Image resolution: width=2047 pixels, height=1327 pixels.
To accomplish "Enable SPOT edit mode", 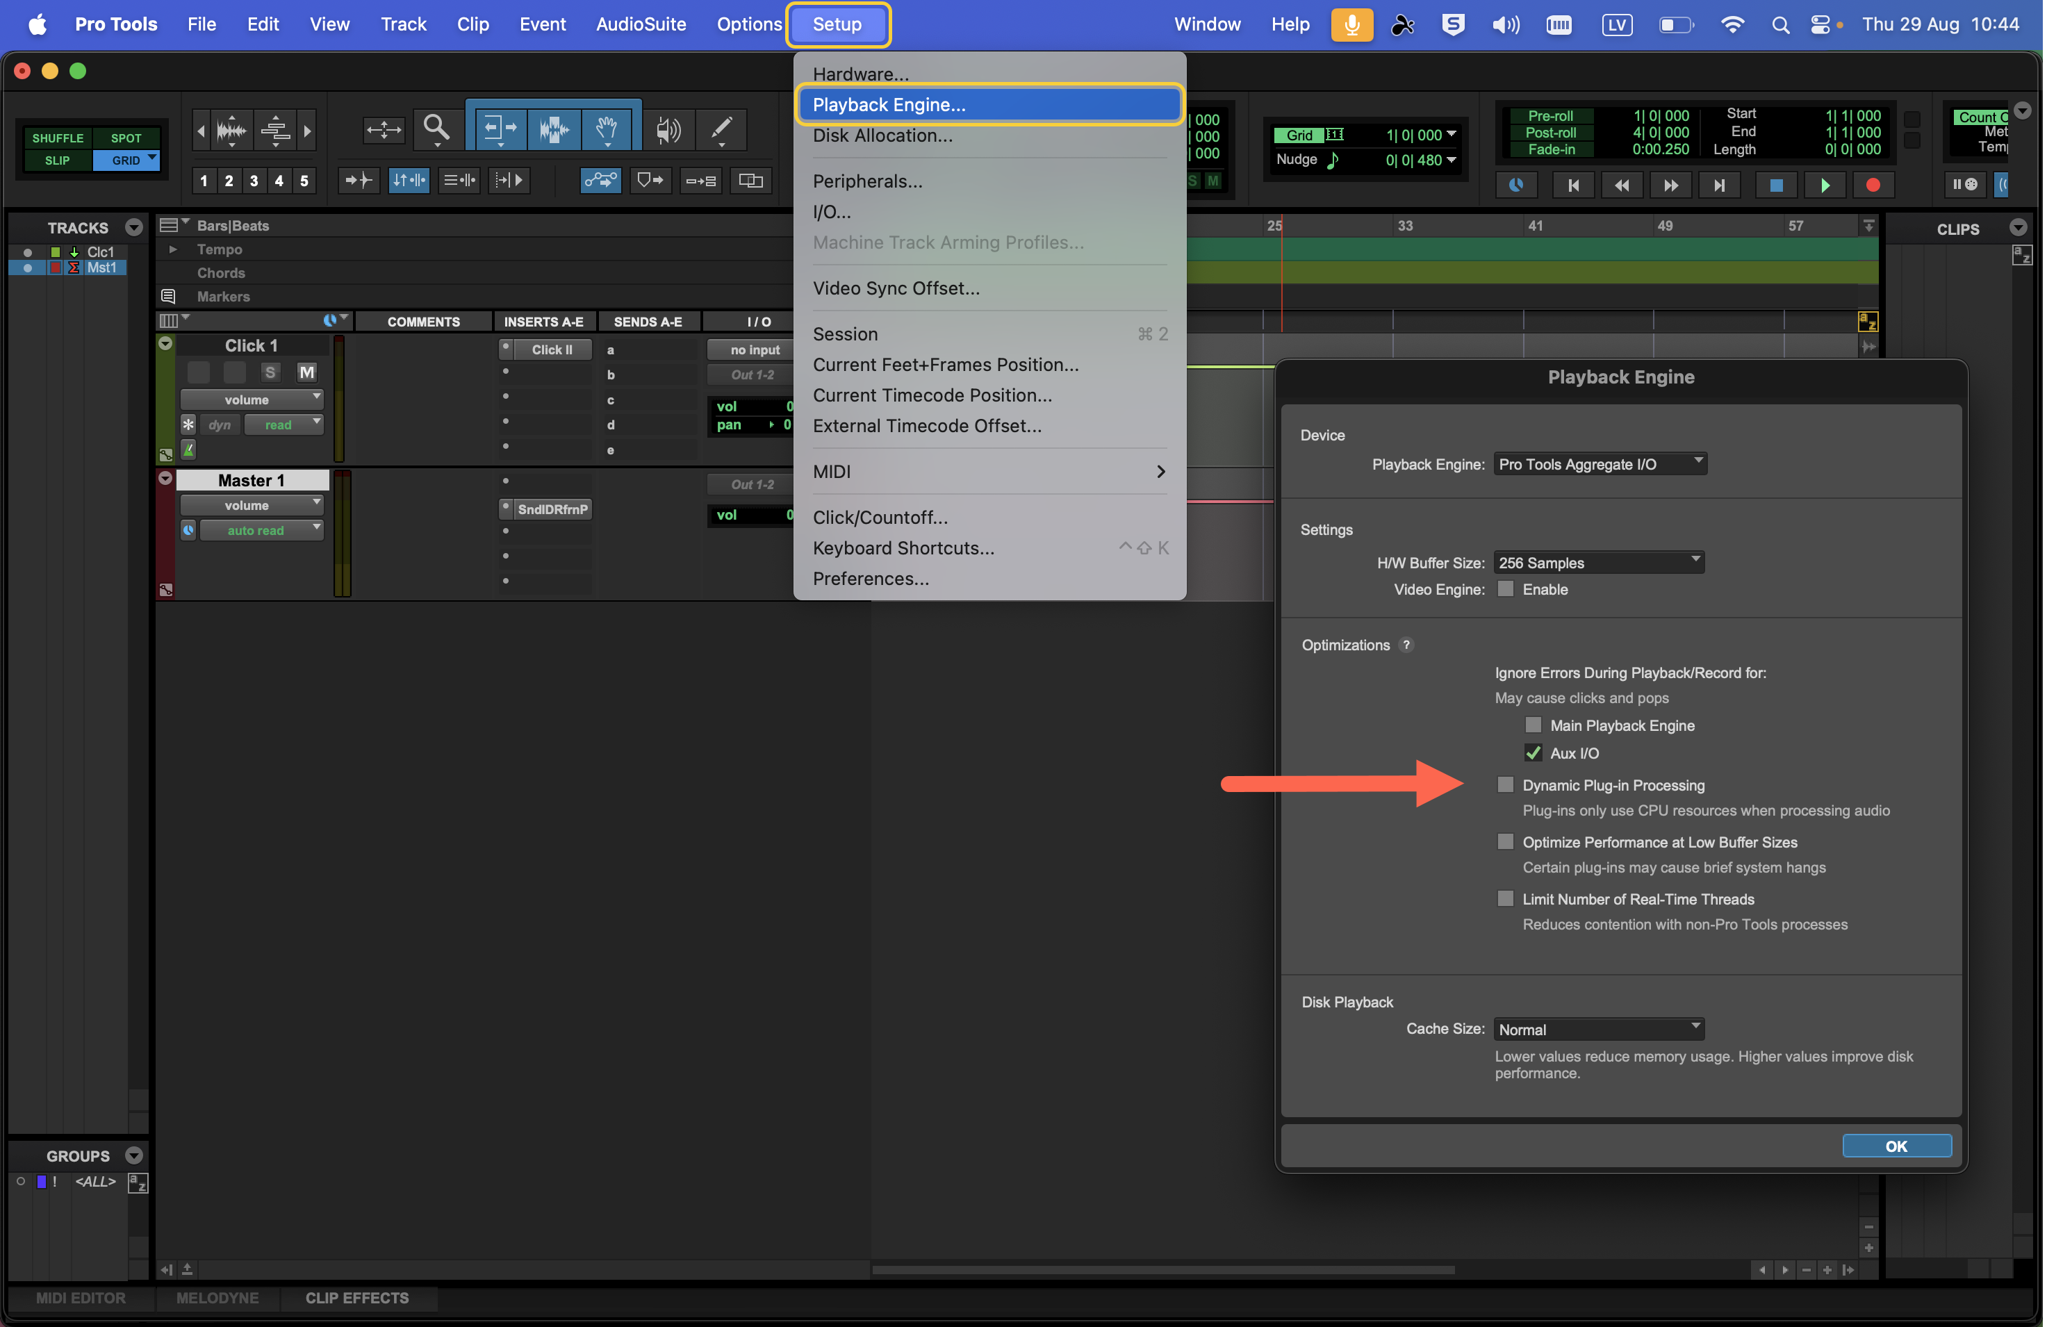I will pyautogui.click(x=126, y=138).
